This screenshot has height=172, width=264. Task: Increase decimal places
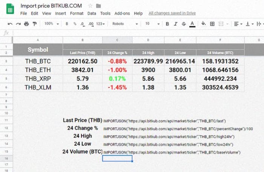91,24
